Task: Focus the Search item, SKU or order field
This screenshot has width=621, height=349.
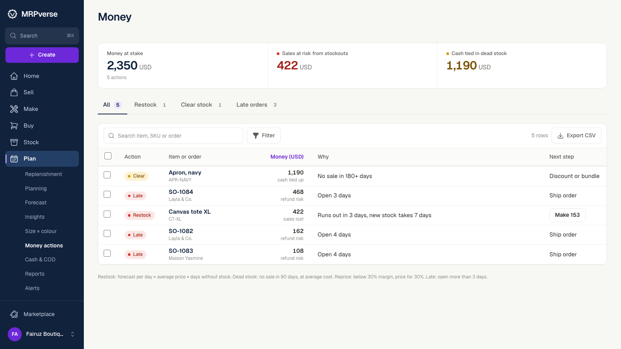Action: (173, 136)
